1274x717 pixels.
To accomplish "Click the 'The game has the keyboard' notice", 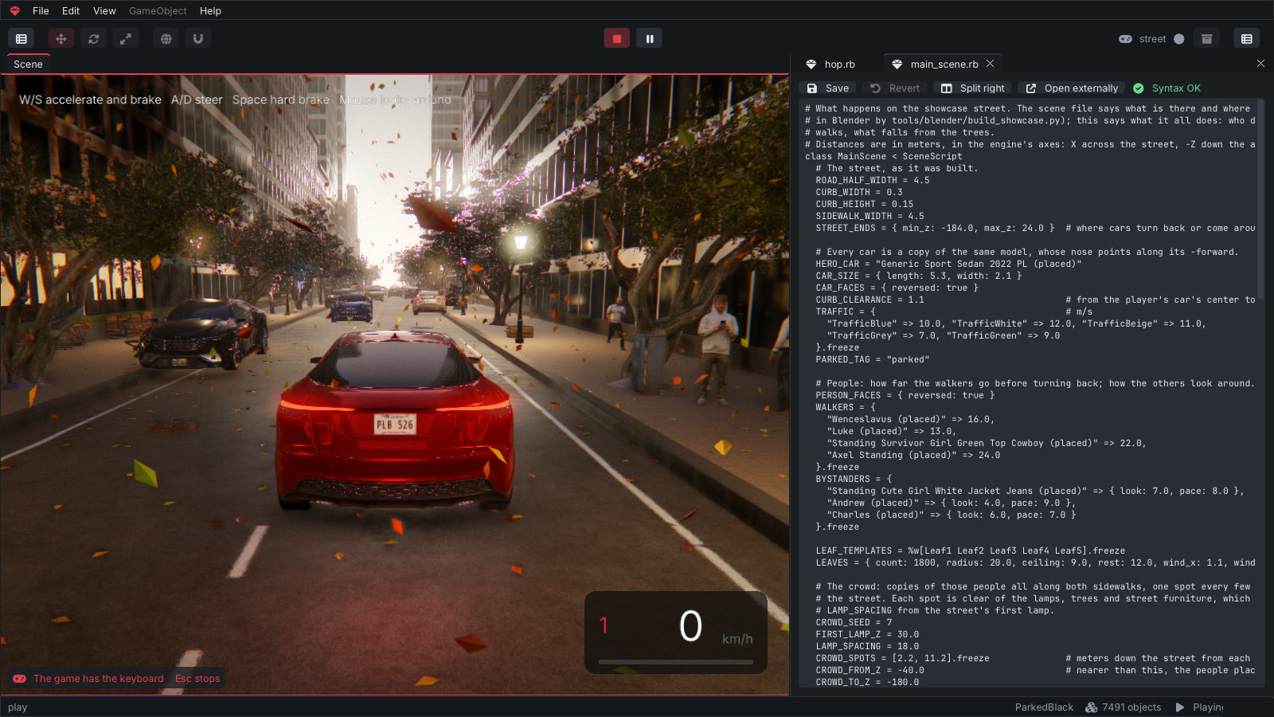I will click(x=99, y=679).
